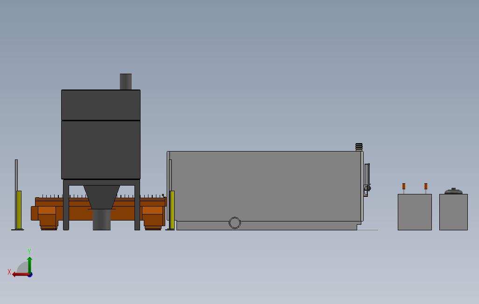The image size is (479, 304).
Task: Click the blue Z axis dot on the triad
Action: point(30,275)
